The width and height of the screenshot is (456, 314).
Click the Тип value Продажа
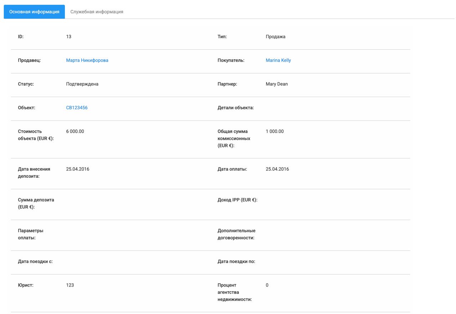pyautogui.click(x=274, y=36)
